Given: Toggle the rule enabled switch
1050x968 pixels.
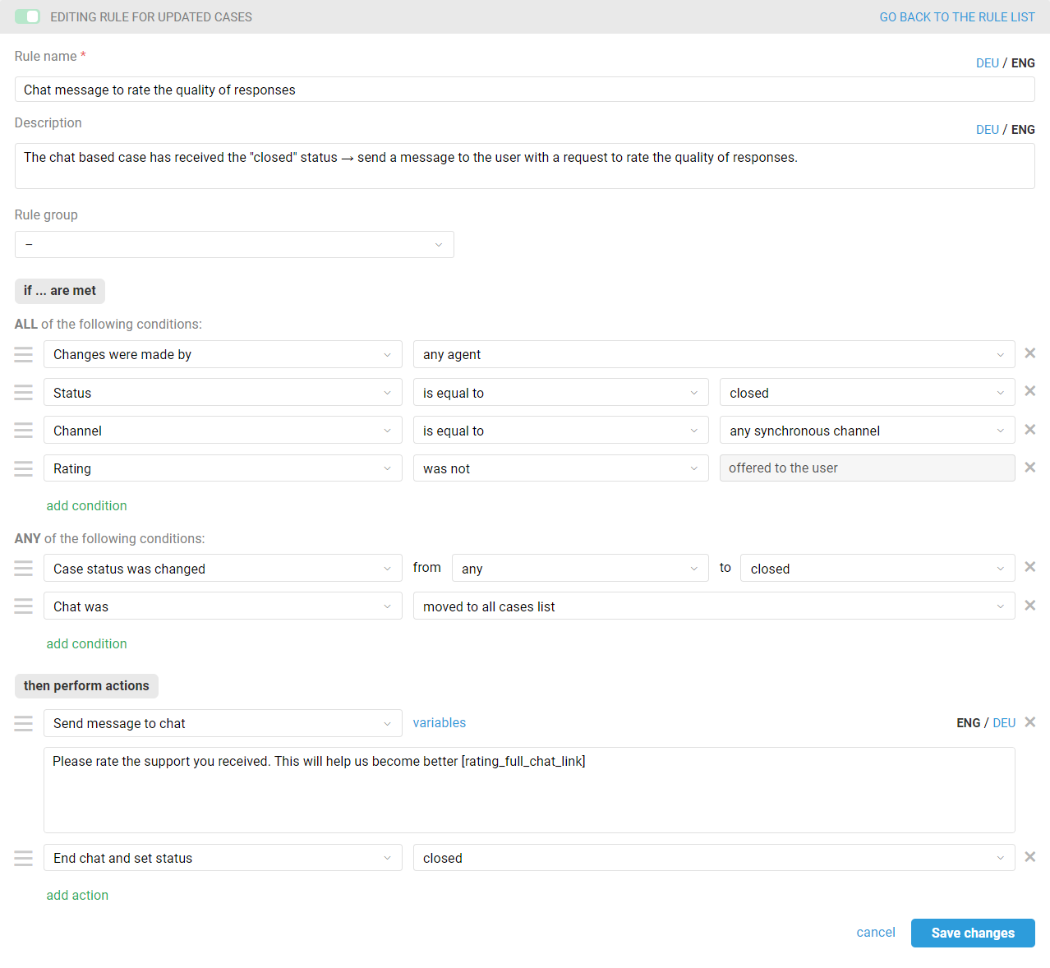Looking at the screenshot, I should click(x=27, y=16).
